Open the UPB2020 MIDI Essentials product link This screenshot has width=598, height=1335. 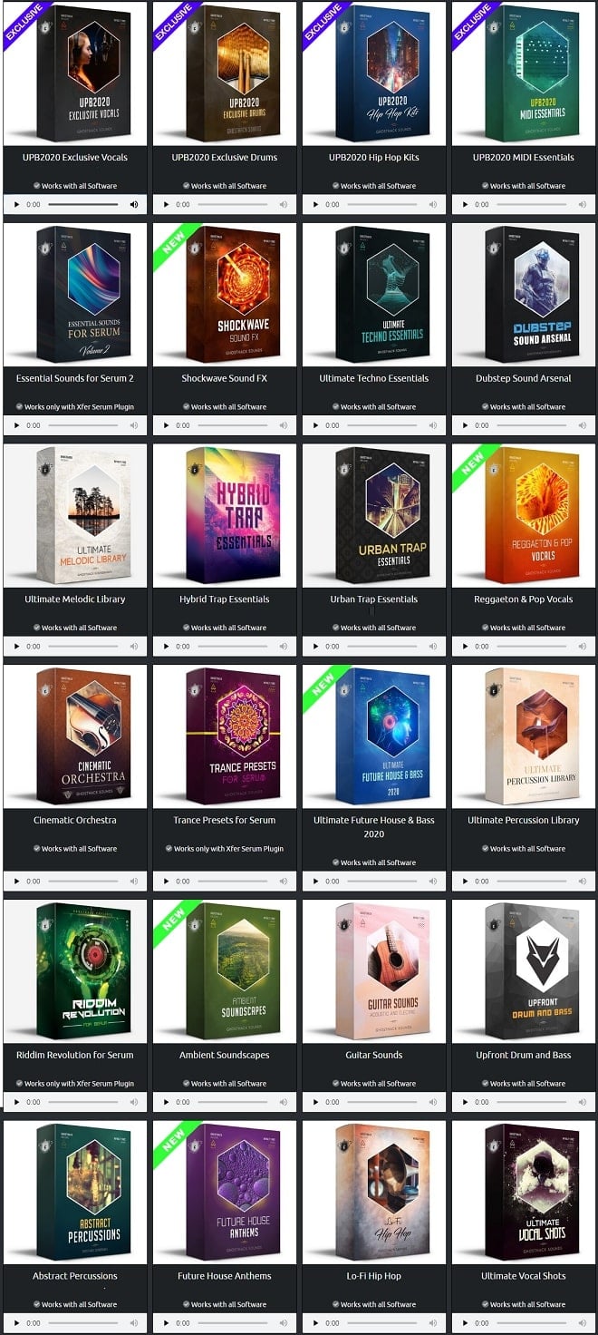point(524,157)
